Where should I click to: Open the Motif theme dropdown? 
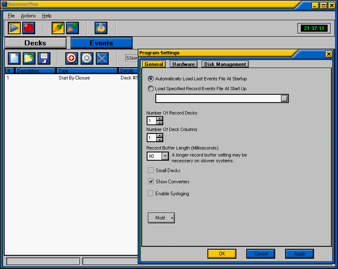click(x=161, y=218)
